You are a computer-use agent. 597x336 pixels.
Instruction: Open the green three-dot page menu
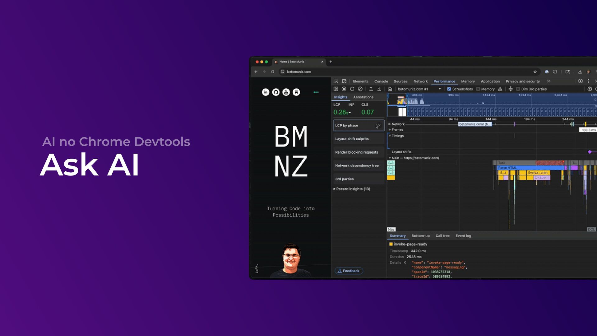point(316,92)
